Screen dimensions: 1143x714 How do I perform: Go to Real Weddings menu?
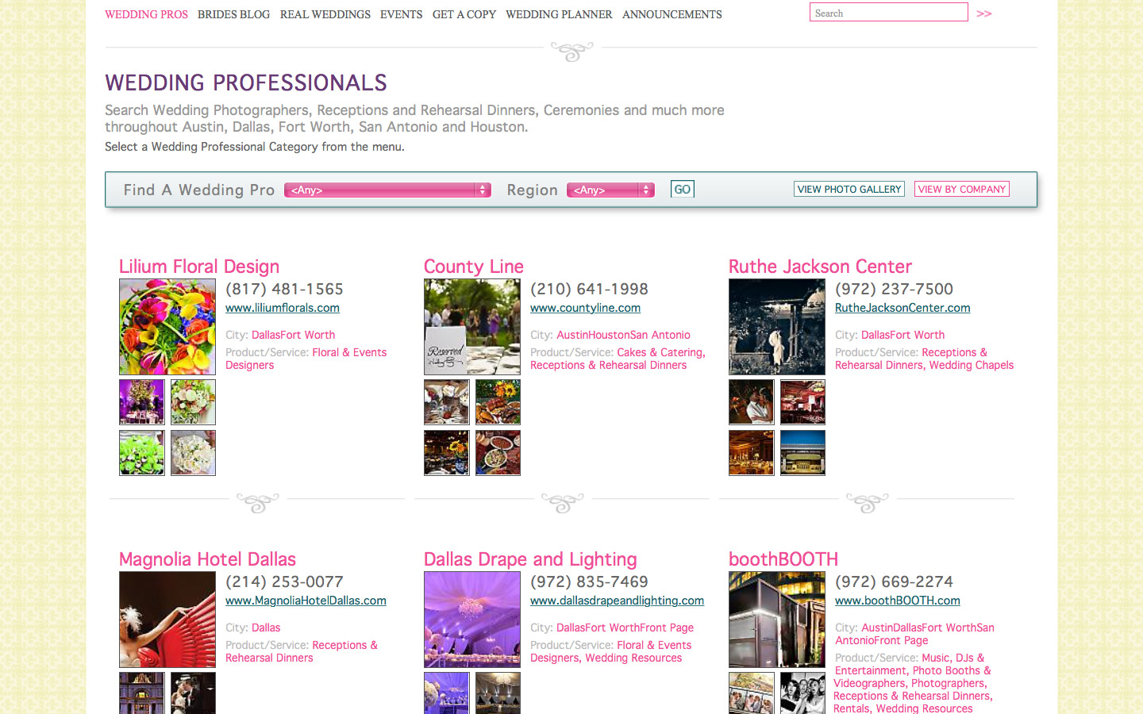coord(325,14)
